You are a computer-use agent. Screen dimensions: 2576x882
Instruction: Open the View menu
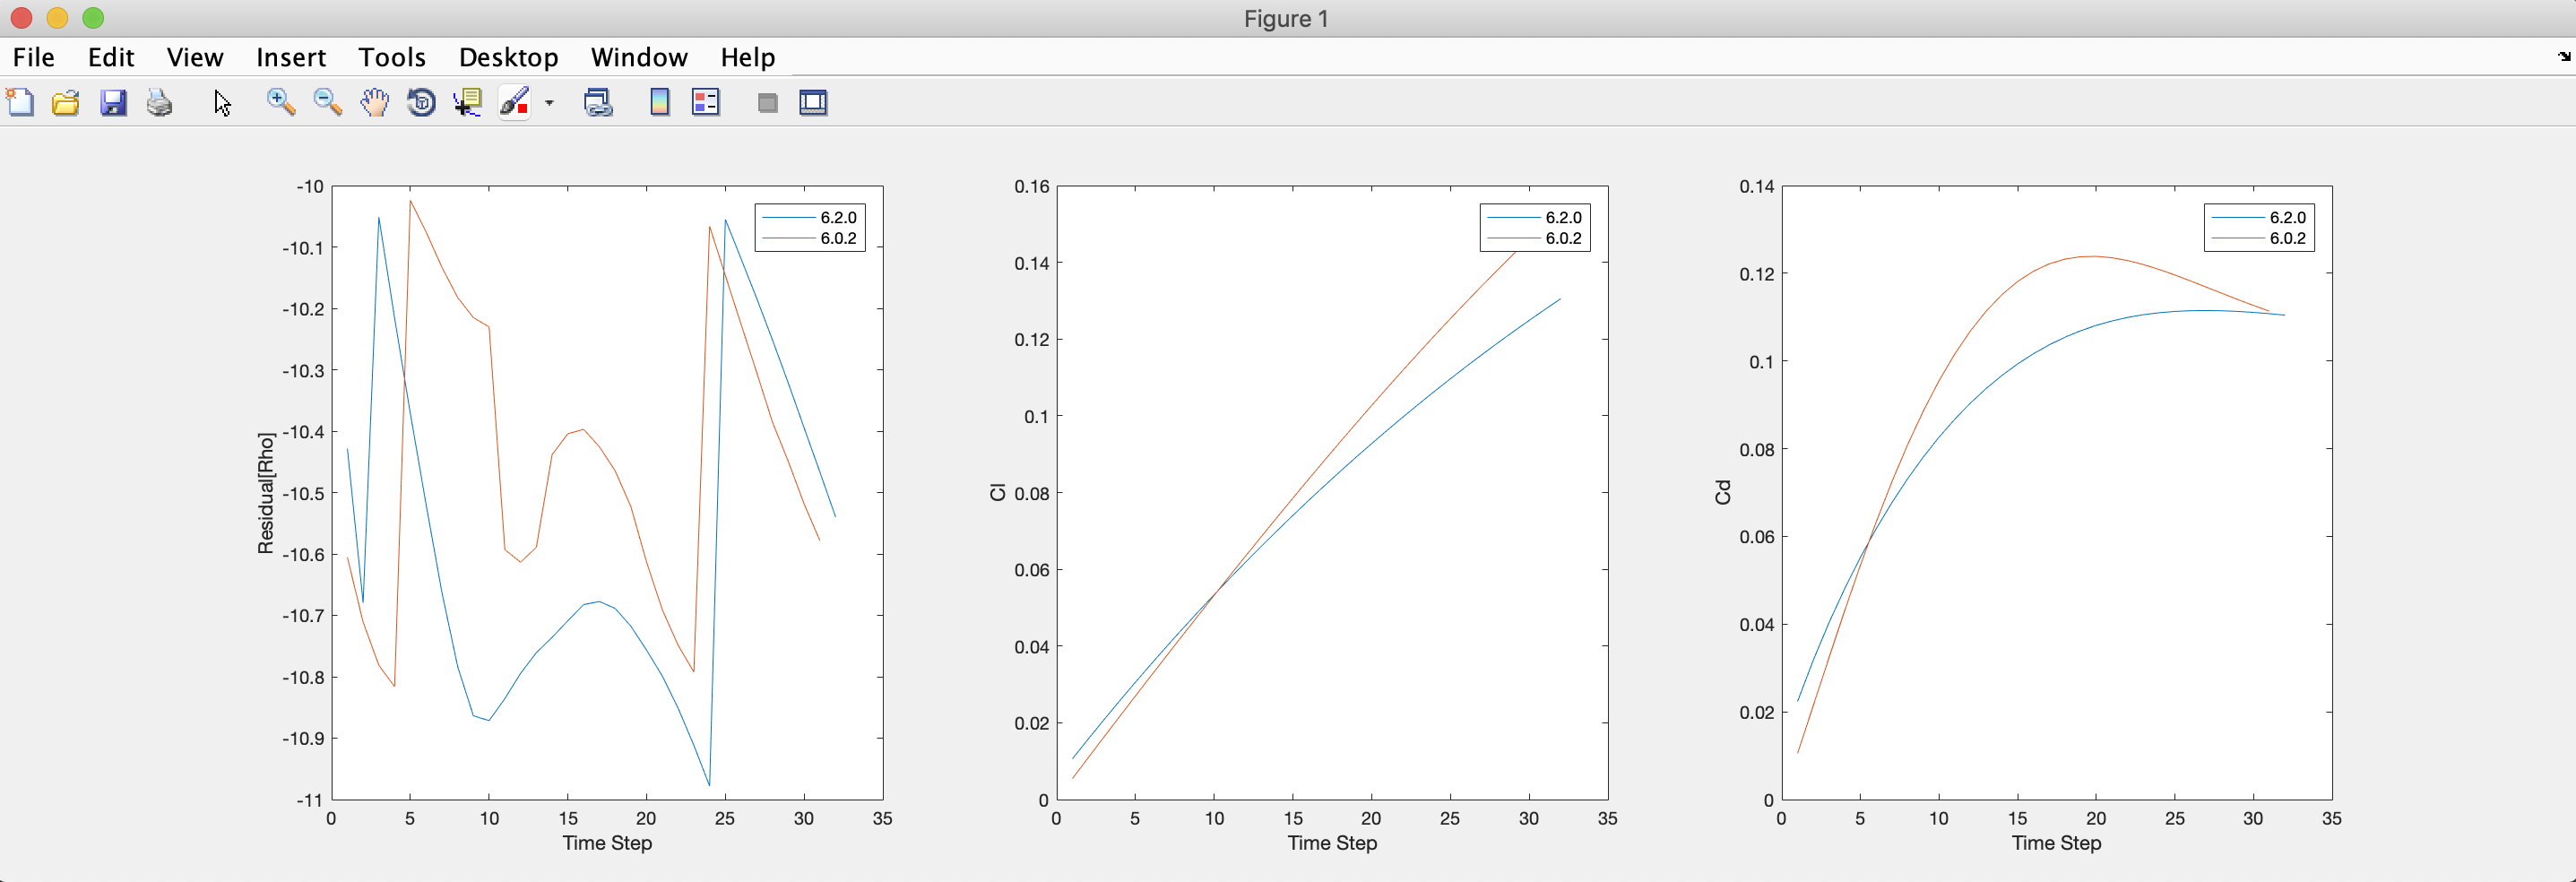pyautogui.click(x=195, y=57)
